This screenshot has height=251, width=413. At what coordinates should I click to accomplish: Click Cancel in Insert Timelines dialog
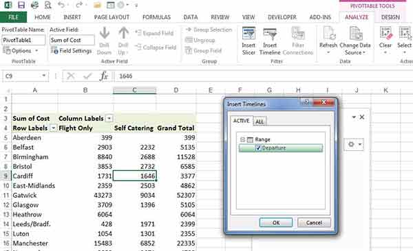pos(314,223)
